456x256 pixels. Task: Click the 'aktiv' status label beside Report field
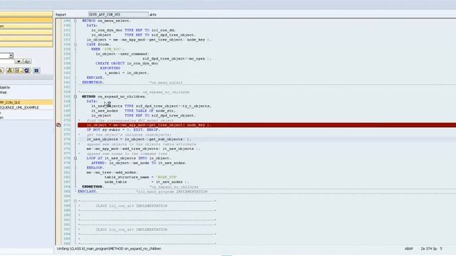(153, 14)
